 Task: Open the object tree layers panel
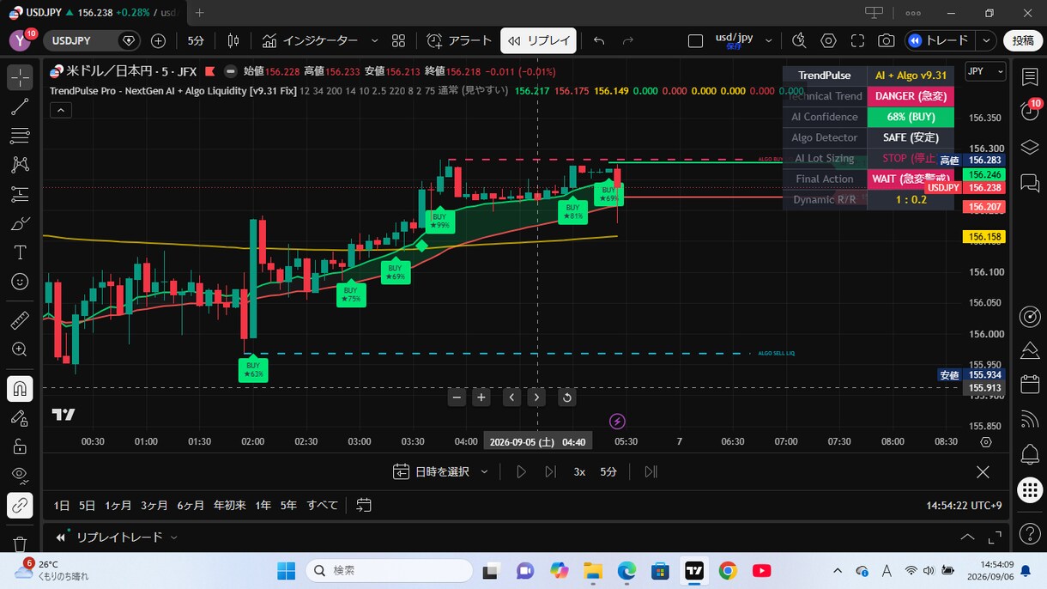click(1030, 146)
